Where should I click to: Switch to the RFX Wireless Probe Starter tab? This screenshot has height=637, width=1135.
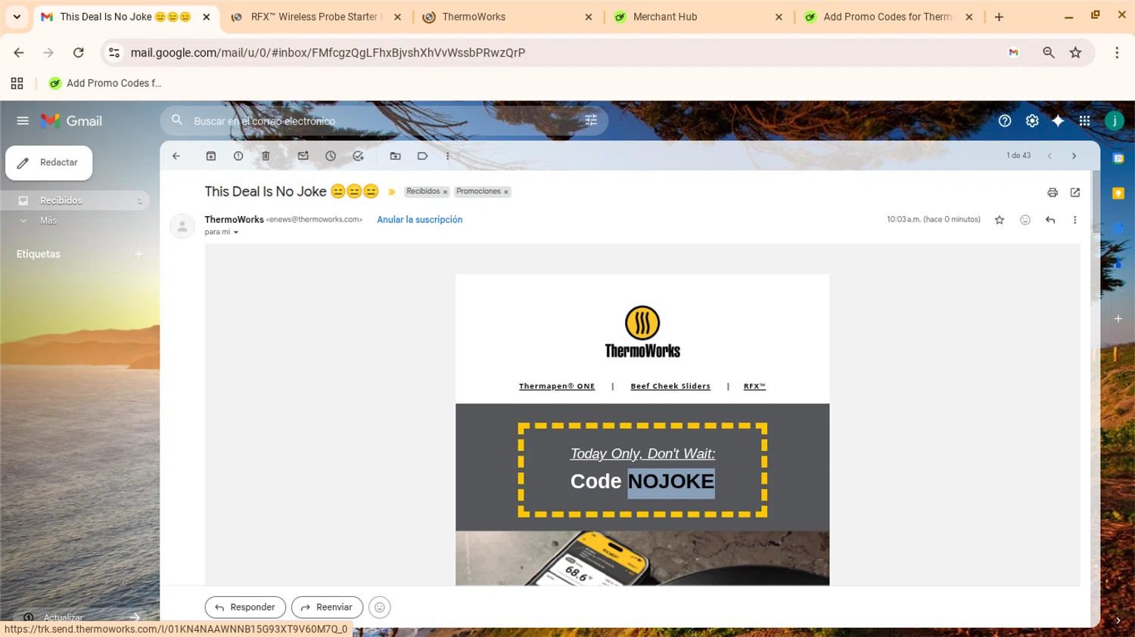(x=316, y=17)
